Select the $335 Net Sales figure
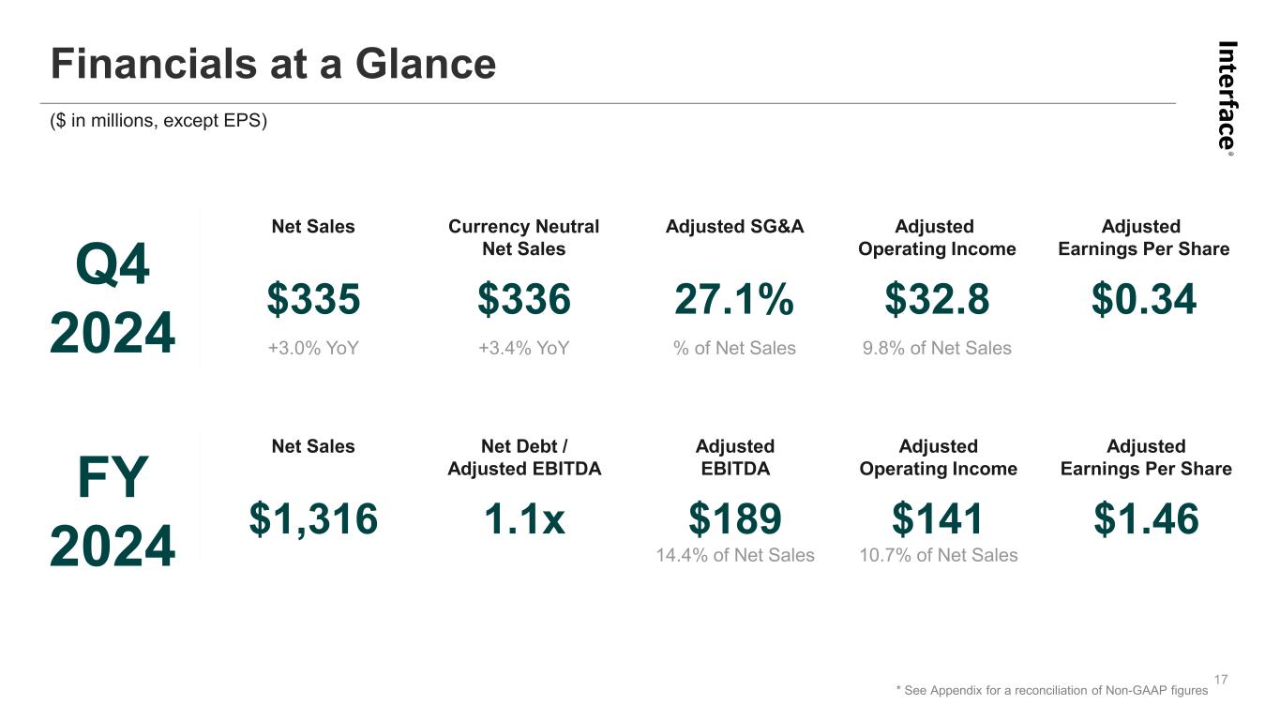The width and height of the screenshot is (1280, 720). (313, 300)
